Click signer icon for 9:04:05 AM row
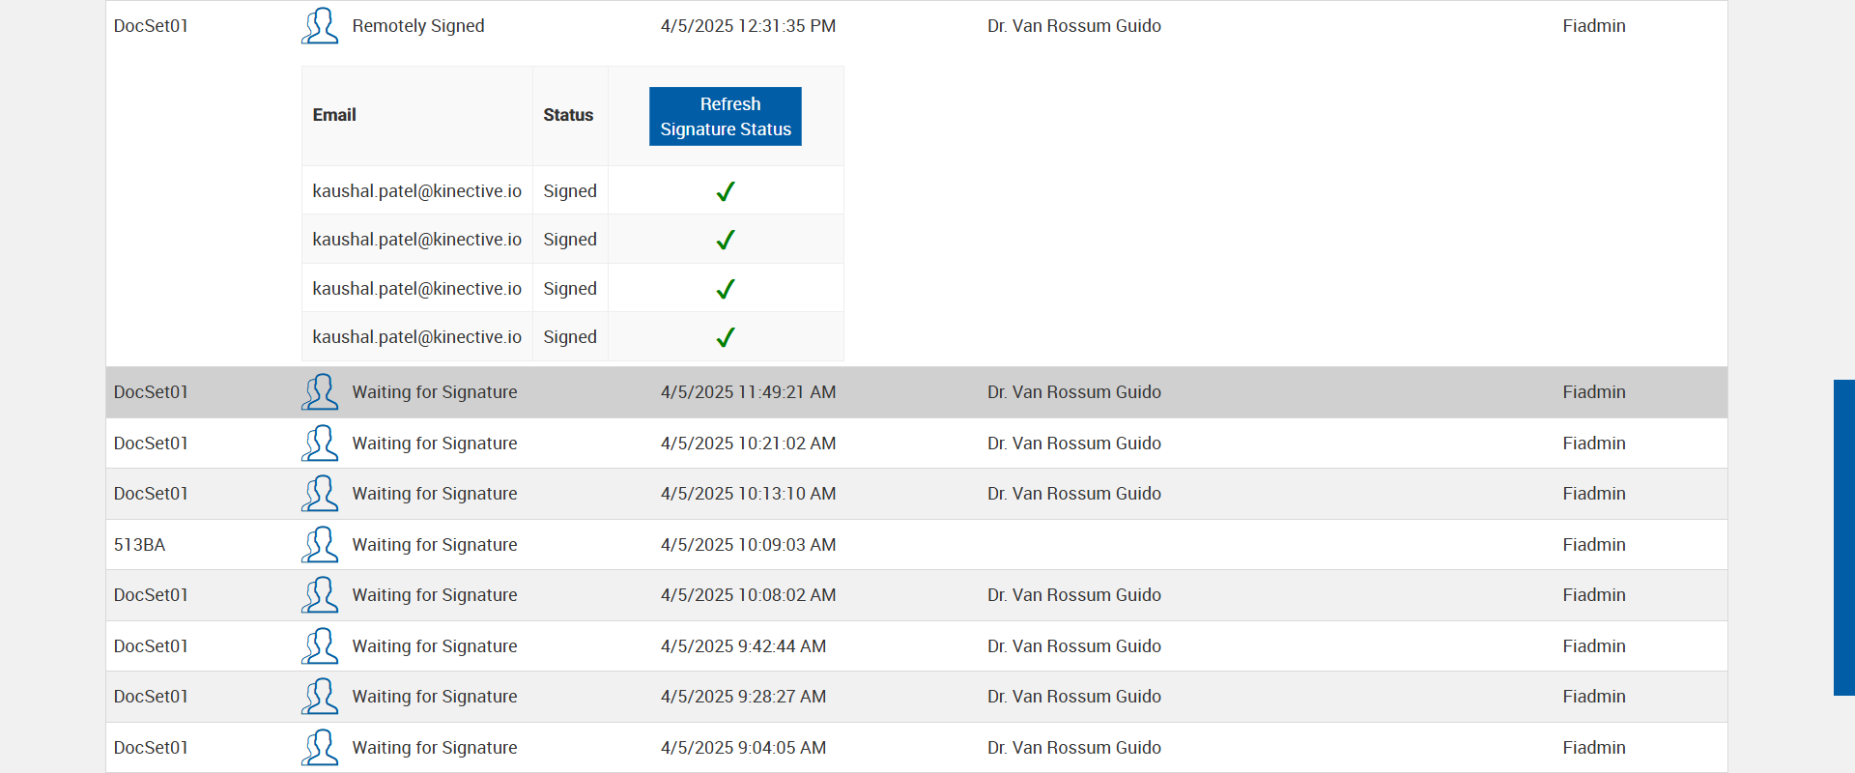This screenshot has height=773, width=1855. pos(320,748)
